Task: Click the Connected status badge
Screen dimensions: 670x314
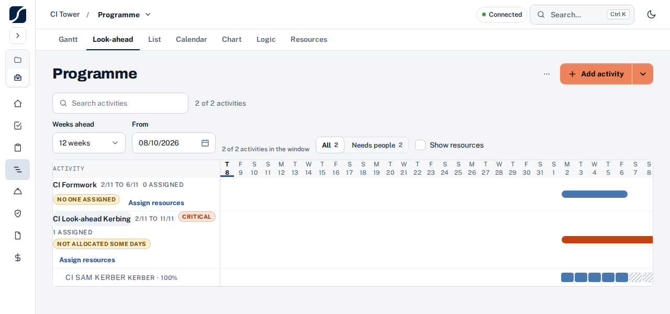Action: (x=502, y=15)
